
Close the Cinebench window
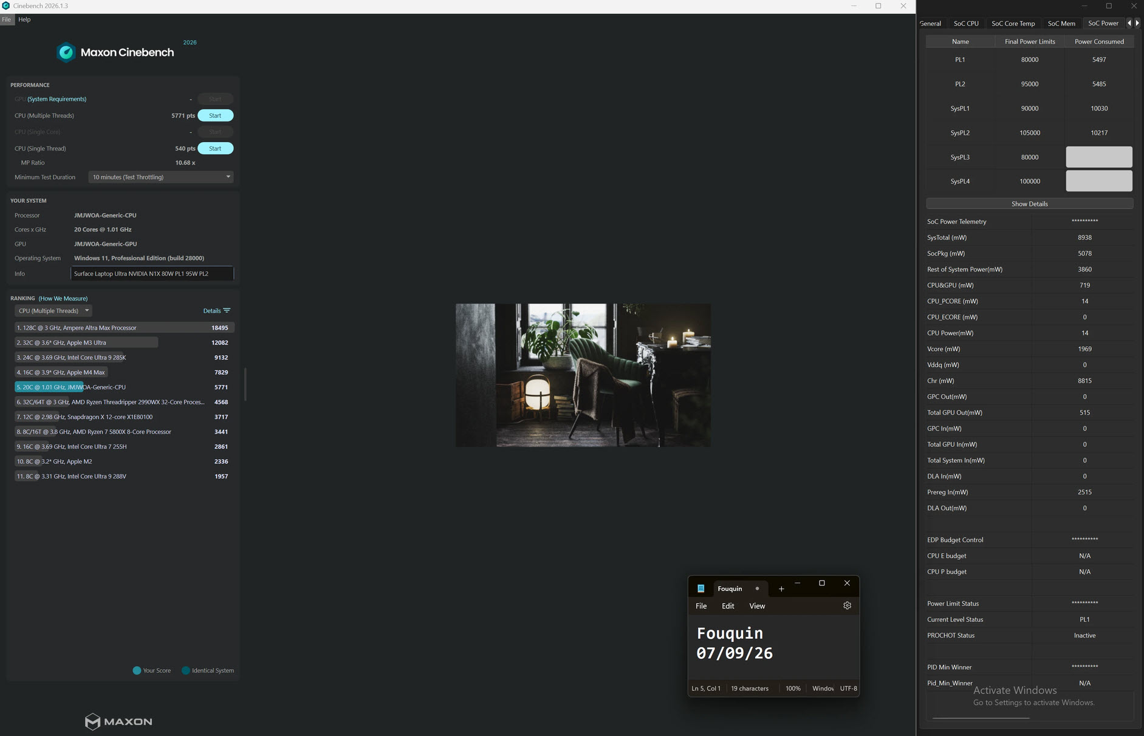point(903,6)
